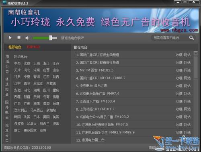Viewport: 201px width, 152px height.
Task: Click the scrollbar up arrow
Action: click(x=196, y=53)
